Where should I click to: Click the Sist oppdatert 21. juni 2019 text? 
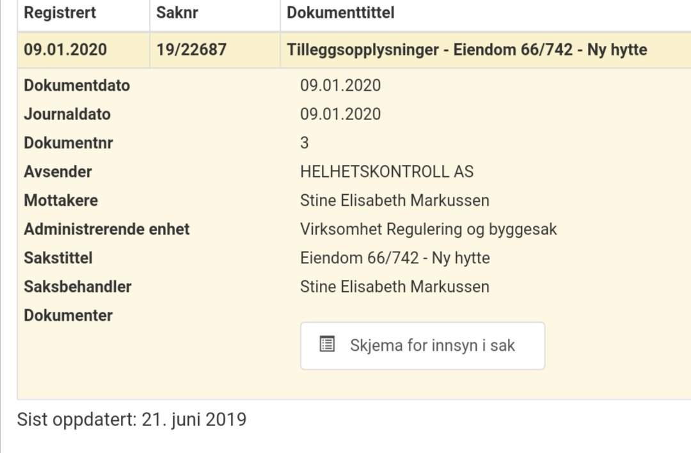tap(131, 420)
